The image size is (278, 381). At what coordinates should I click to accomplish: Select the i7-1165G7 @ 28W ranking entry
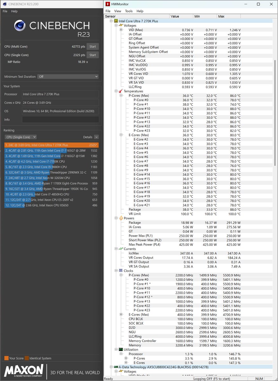coord(51,150)
